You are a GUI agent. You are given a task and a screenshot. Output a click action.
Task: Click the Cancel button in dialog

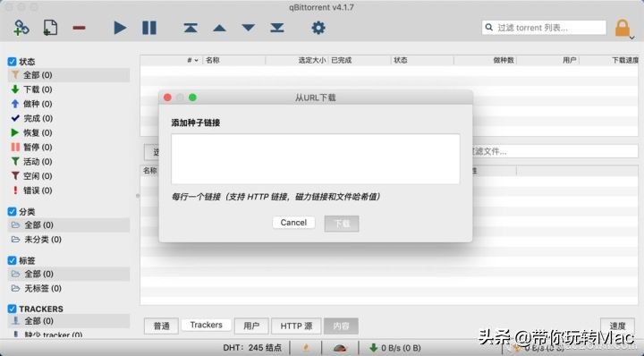tap(293, 223)
